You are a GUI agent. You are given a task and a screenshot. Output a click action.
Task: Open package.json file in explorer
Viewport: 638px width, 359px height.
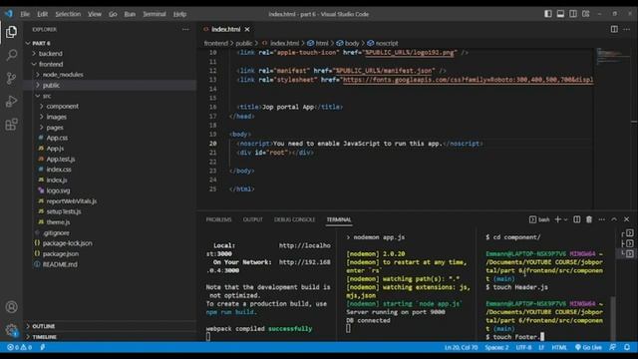pos(60,253)
